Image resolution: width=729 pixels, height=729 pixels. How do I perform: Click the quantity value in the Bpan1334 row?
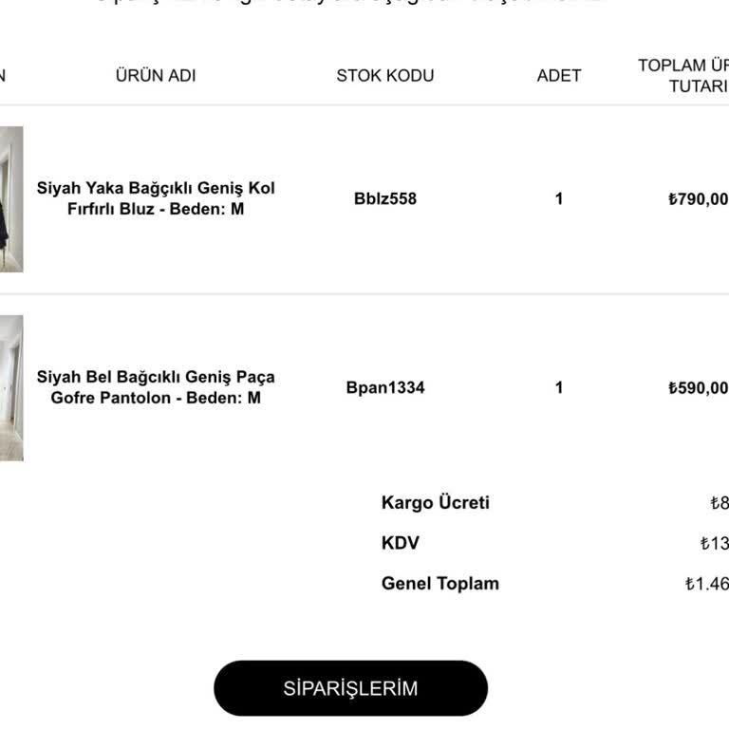(x=559, y=387)
